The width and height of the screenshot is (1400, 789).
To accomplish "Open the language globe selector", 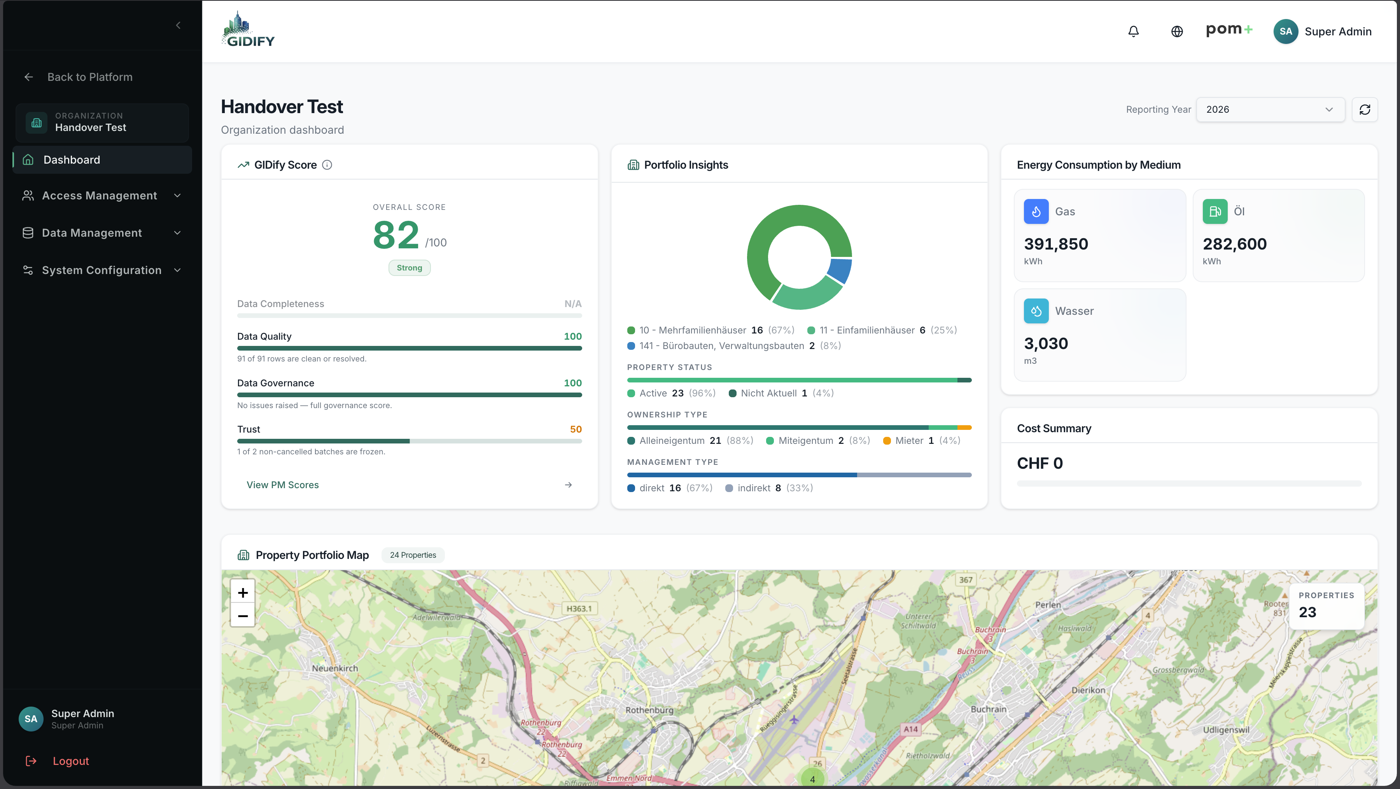I will [x=1177, y=31].
